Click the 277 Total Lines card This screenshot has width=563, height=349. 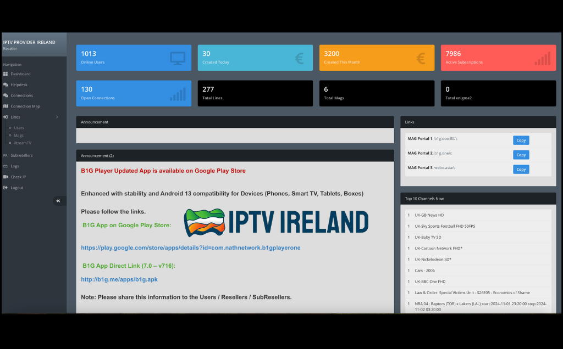pos(255,93)
